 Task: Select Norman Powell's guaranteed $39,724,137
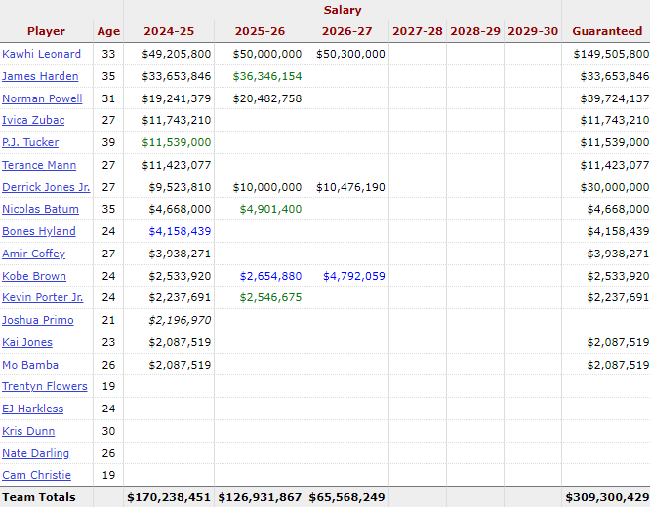tap(614, 98)
